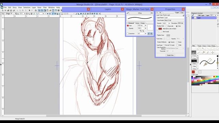Click the Layer Name input field
This screenshot has width=219, height=123.
pos(174,18)
